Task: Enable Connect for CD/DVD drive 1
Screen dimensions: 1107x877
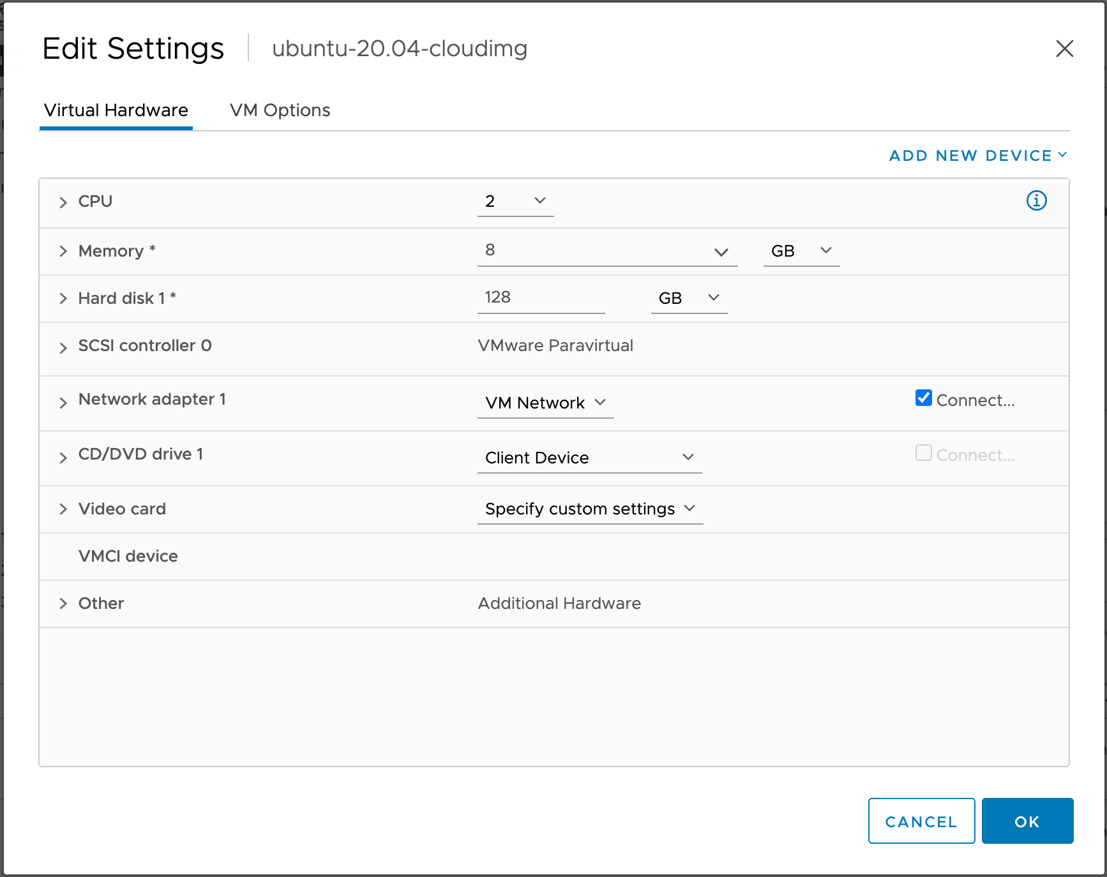Action: coord(923,453)
